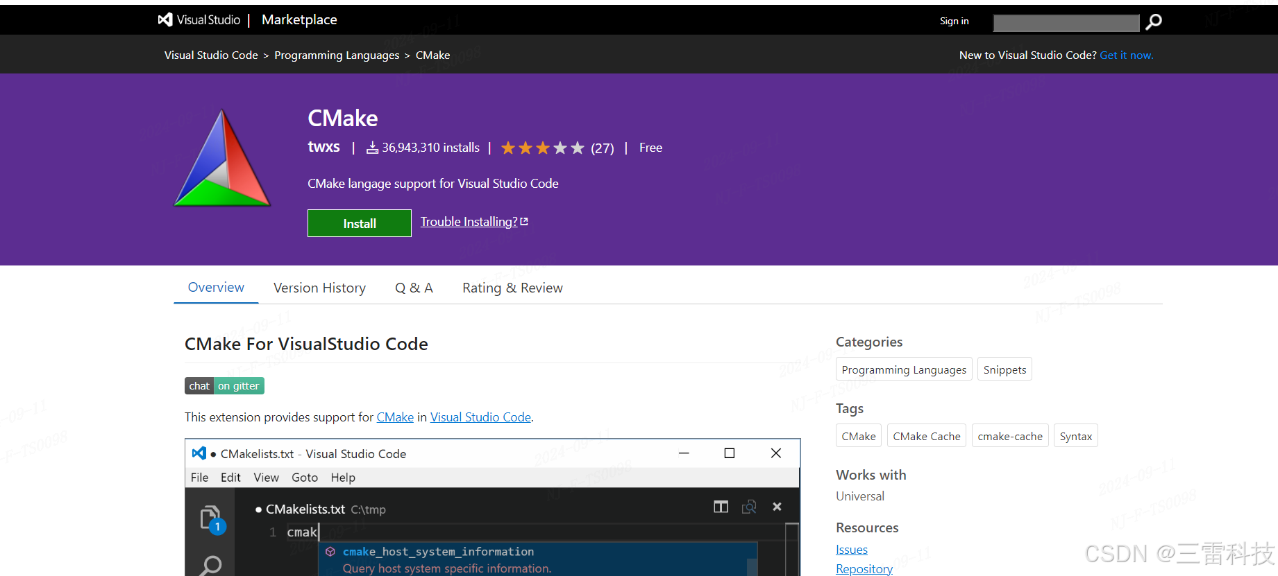Open the Marketplace home link
Image resolution: width=1278 pixels, height=576 pixels.
pos(299,20)
